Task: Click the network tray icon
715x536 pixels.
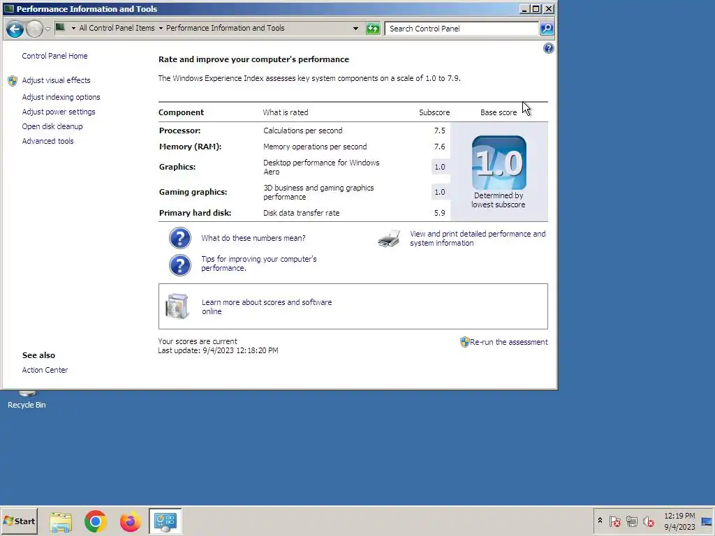Action: tap(631, 521)
